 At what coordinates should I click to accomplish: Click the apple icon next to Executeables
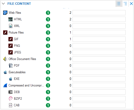(5, 72)
